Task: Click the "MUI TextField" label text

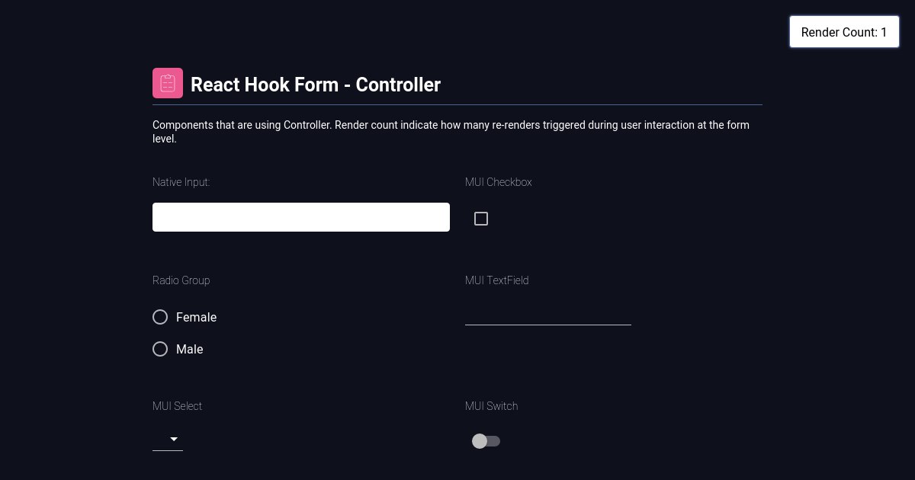Action: (497, 280)
